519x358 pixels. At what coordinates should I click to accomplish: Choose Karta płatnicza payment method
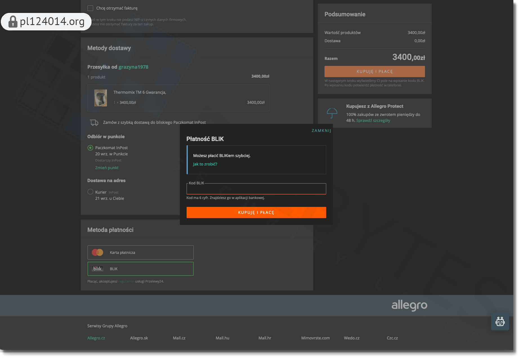(x=140, y=252)
